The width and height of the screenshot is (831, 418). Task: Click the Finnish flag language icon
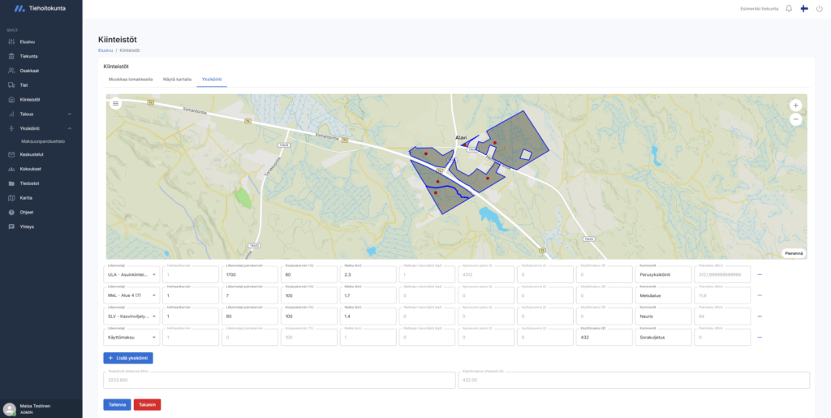804,8
